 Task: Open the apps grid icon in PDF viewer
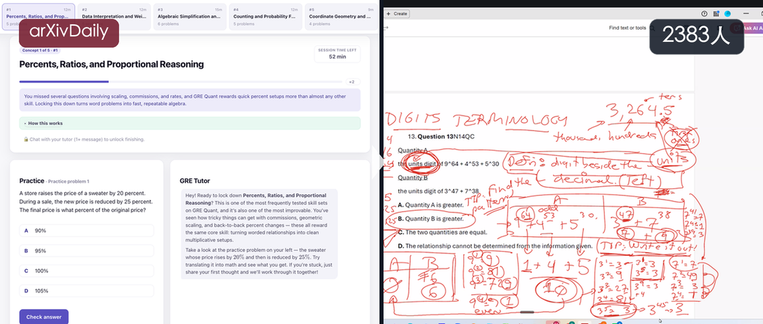pos(716,13)
